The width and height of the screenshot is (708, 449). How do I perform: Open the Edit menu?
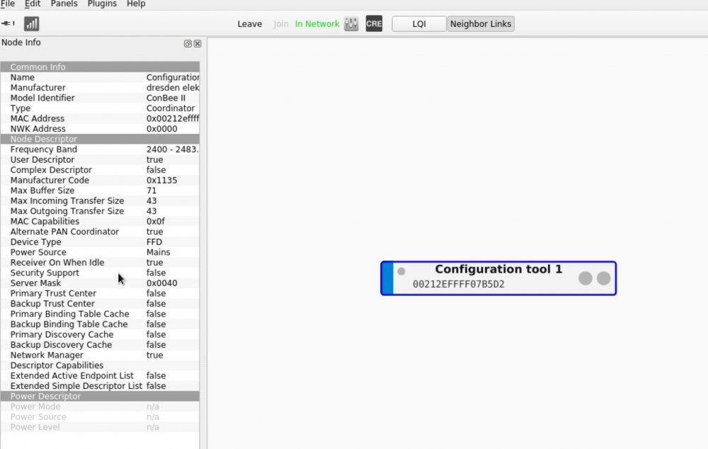coord(33,4)
